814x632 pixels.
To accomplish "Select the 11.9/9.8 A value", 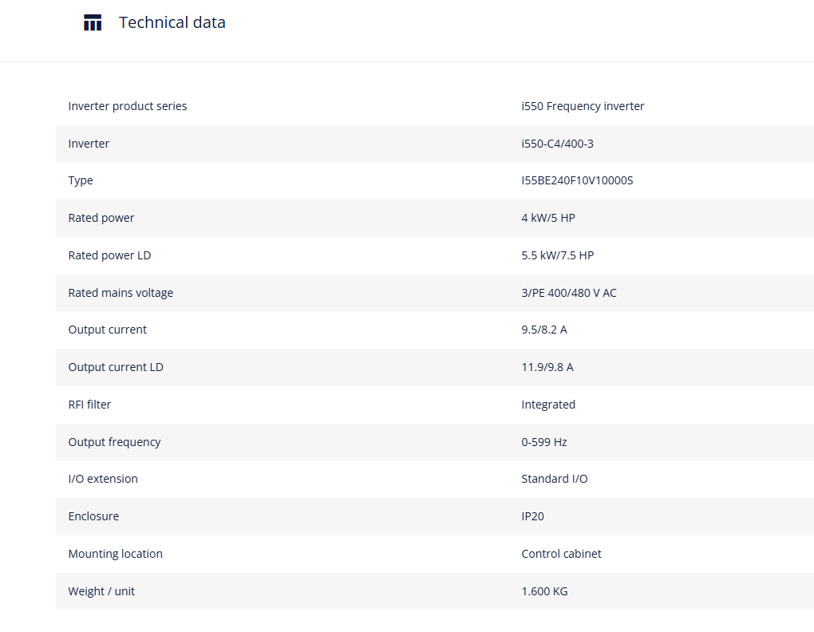I will (x=547, y=367).
